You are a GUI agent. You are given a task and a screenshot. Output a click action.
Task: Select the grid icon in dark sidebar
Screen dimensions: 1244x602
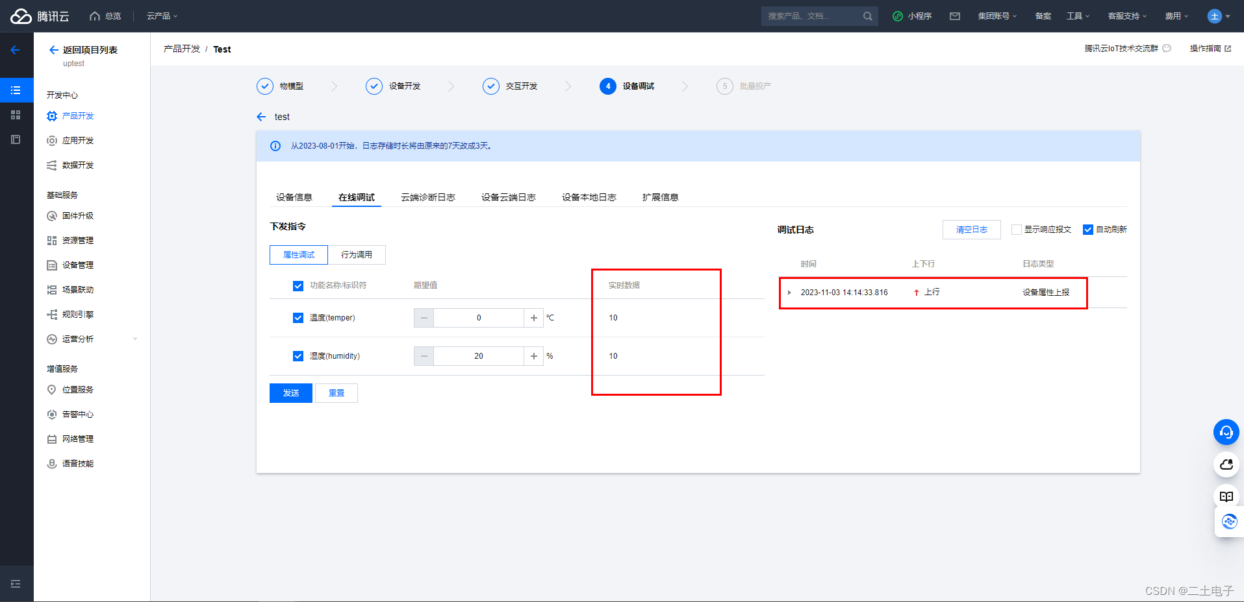(16, 115)
